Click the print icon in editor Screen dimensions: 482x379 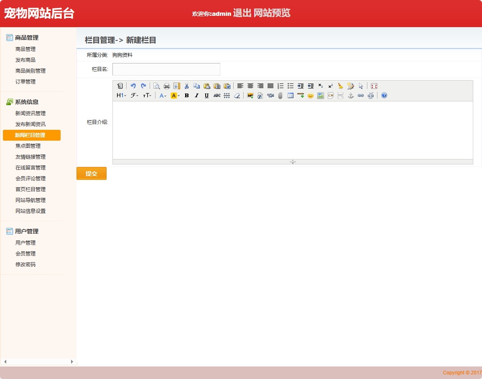point(166,86)
